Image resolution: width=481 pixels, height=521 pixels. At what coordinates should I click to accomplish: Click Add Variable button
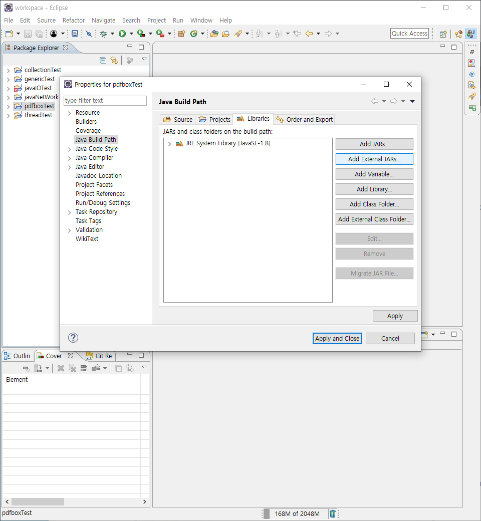point(374,174)
